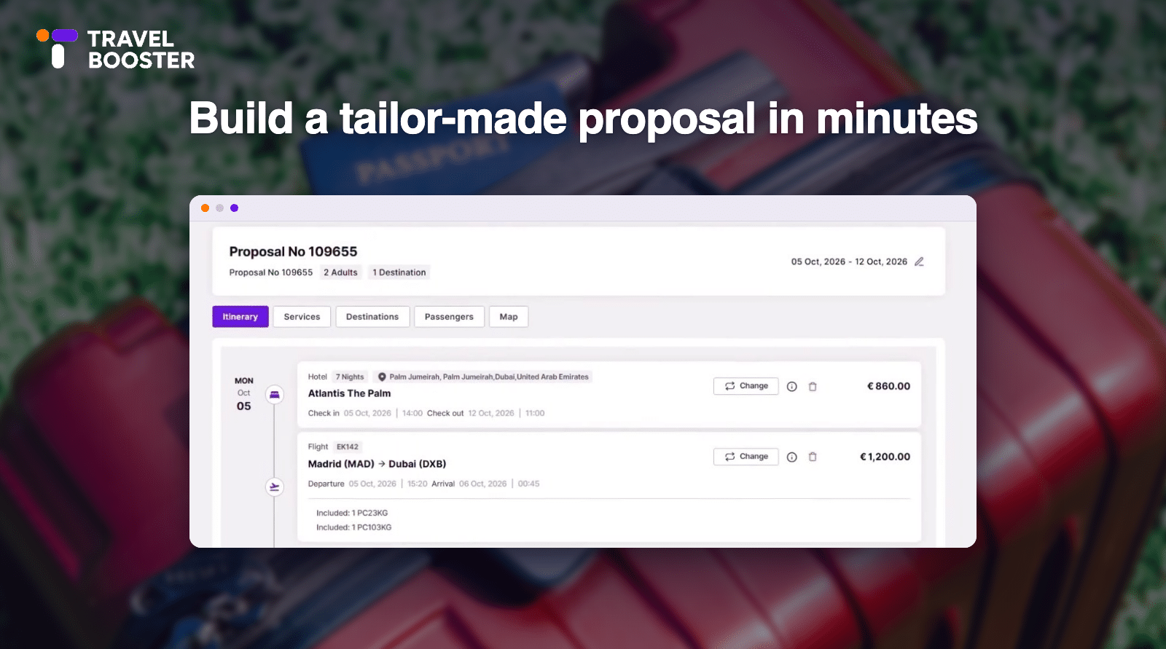Click the EK142 flight number badge
The height and width of the screenshot is (649, 1166).
point(348,447)
